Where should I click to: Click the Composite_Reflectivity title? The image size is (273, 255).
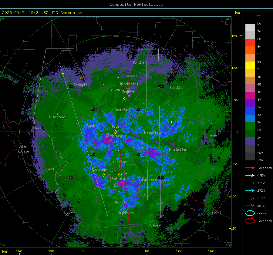pos(136,5)
